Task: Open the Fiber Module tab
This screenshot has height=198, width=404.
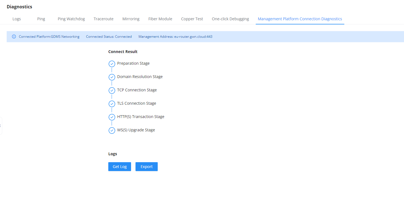Action: click(x=160, y=19)
